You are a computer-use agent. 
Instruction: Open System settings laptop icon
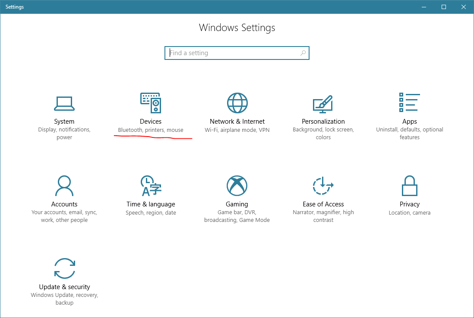point(64,103)
